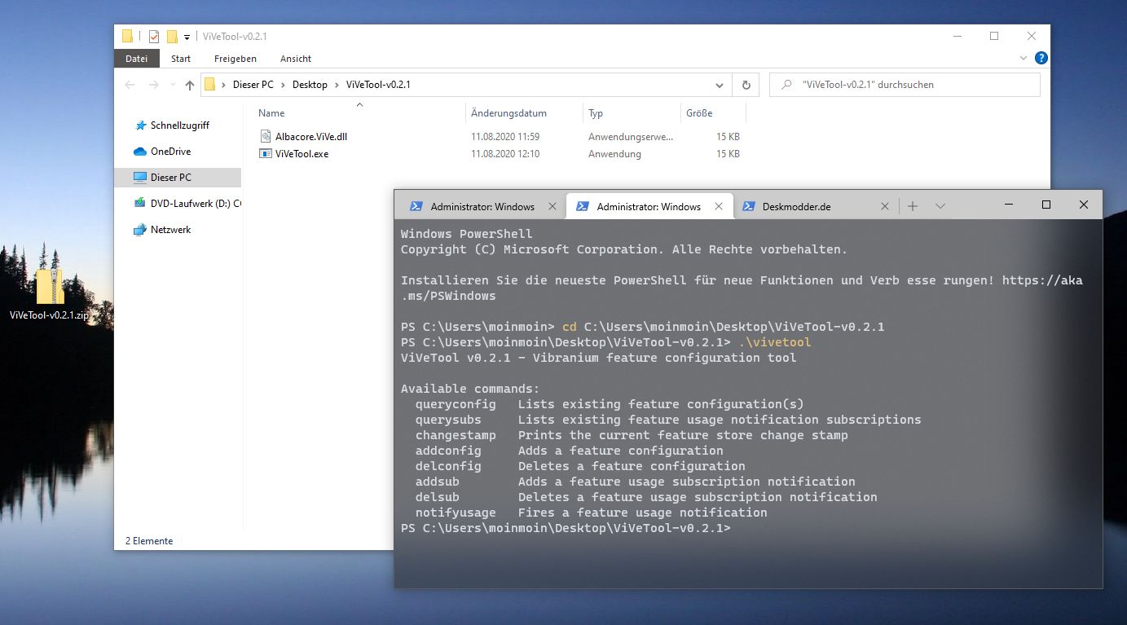This screenshot has height=625, width=1127.
Task: Click Änderungsdatum 11.08.2020 12:10 cell
Action: tap(505, 154)
